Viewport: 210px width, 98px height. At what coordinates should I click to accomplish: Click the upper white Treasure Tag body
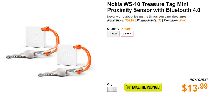click(x=36, y=37)
